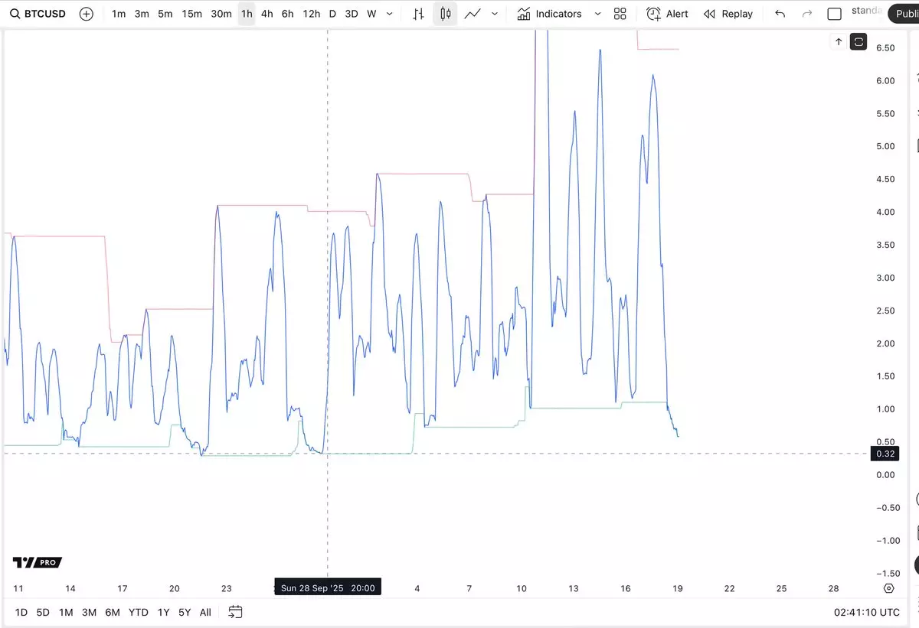Select the 1M date range tab
The height and width of the screenshot is (628, 919).
tap(66, 612)
